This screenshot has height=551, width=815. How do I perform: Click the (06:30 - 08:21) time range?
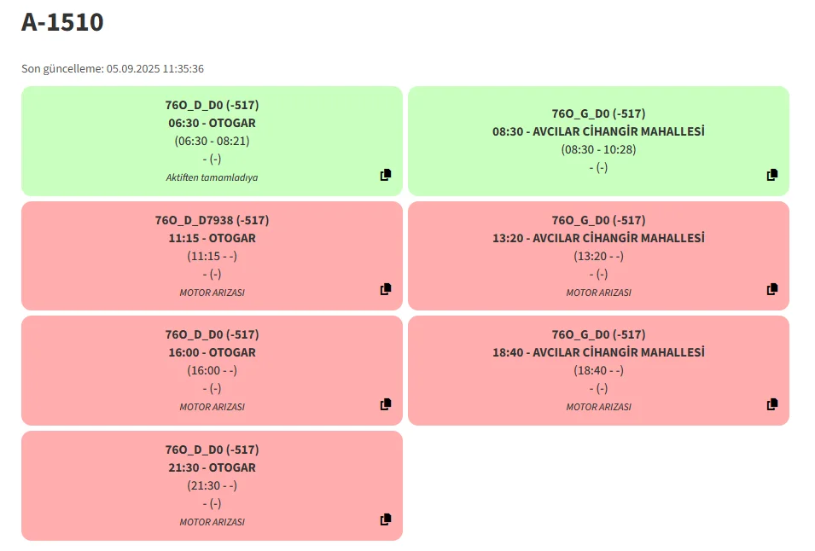click(212, 141)
